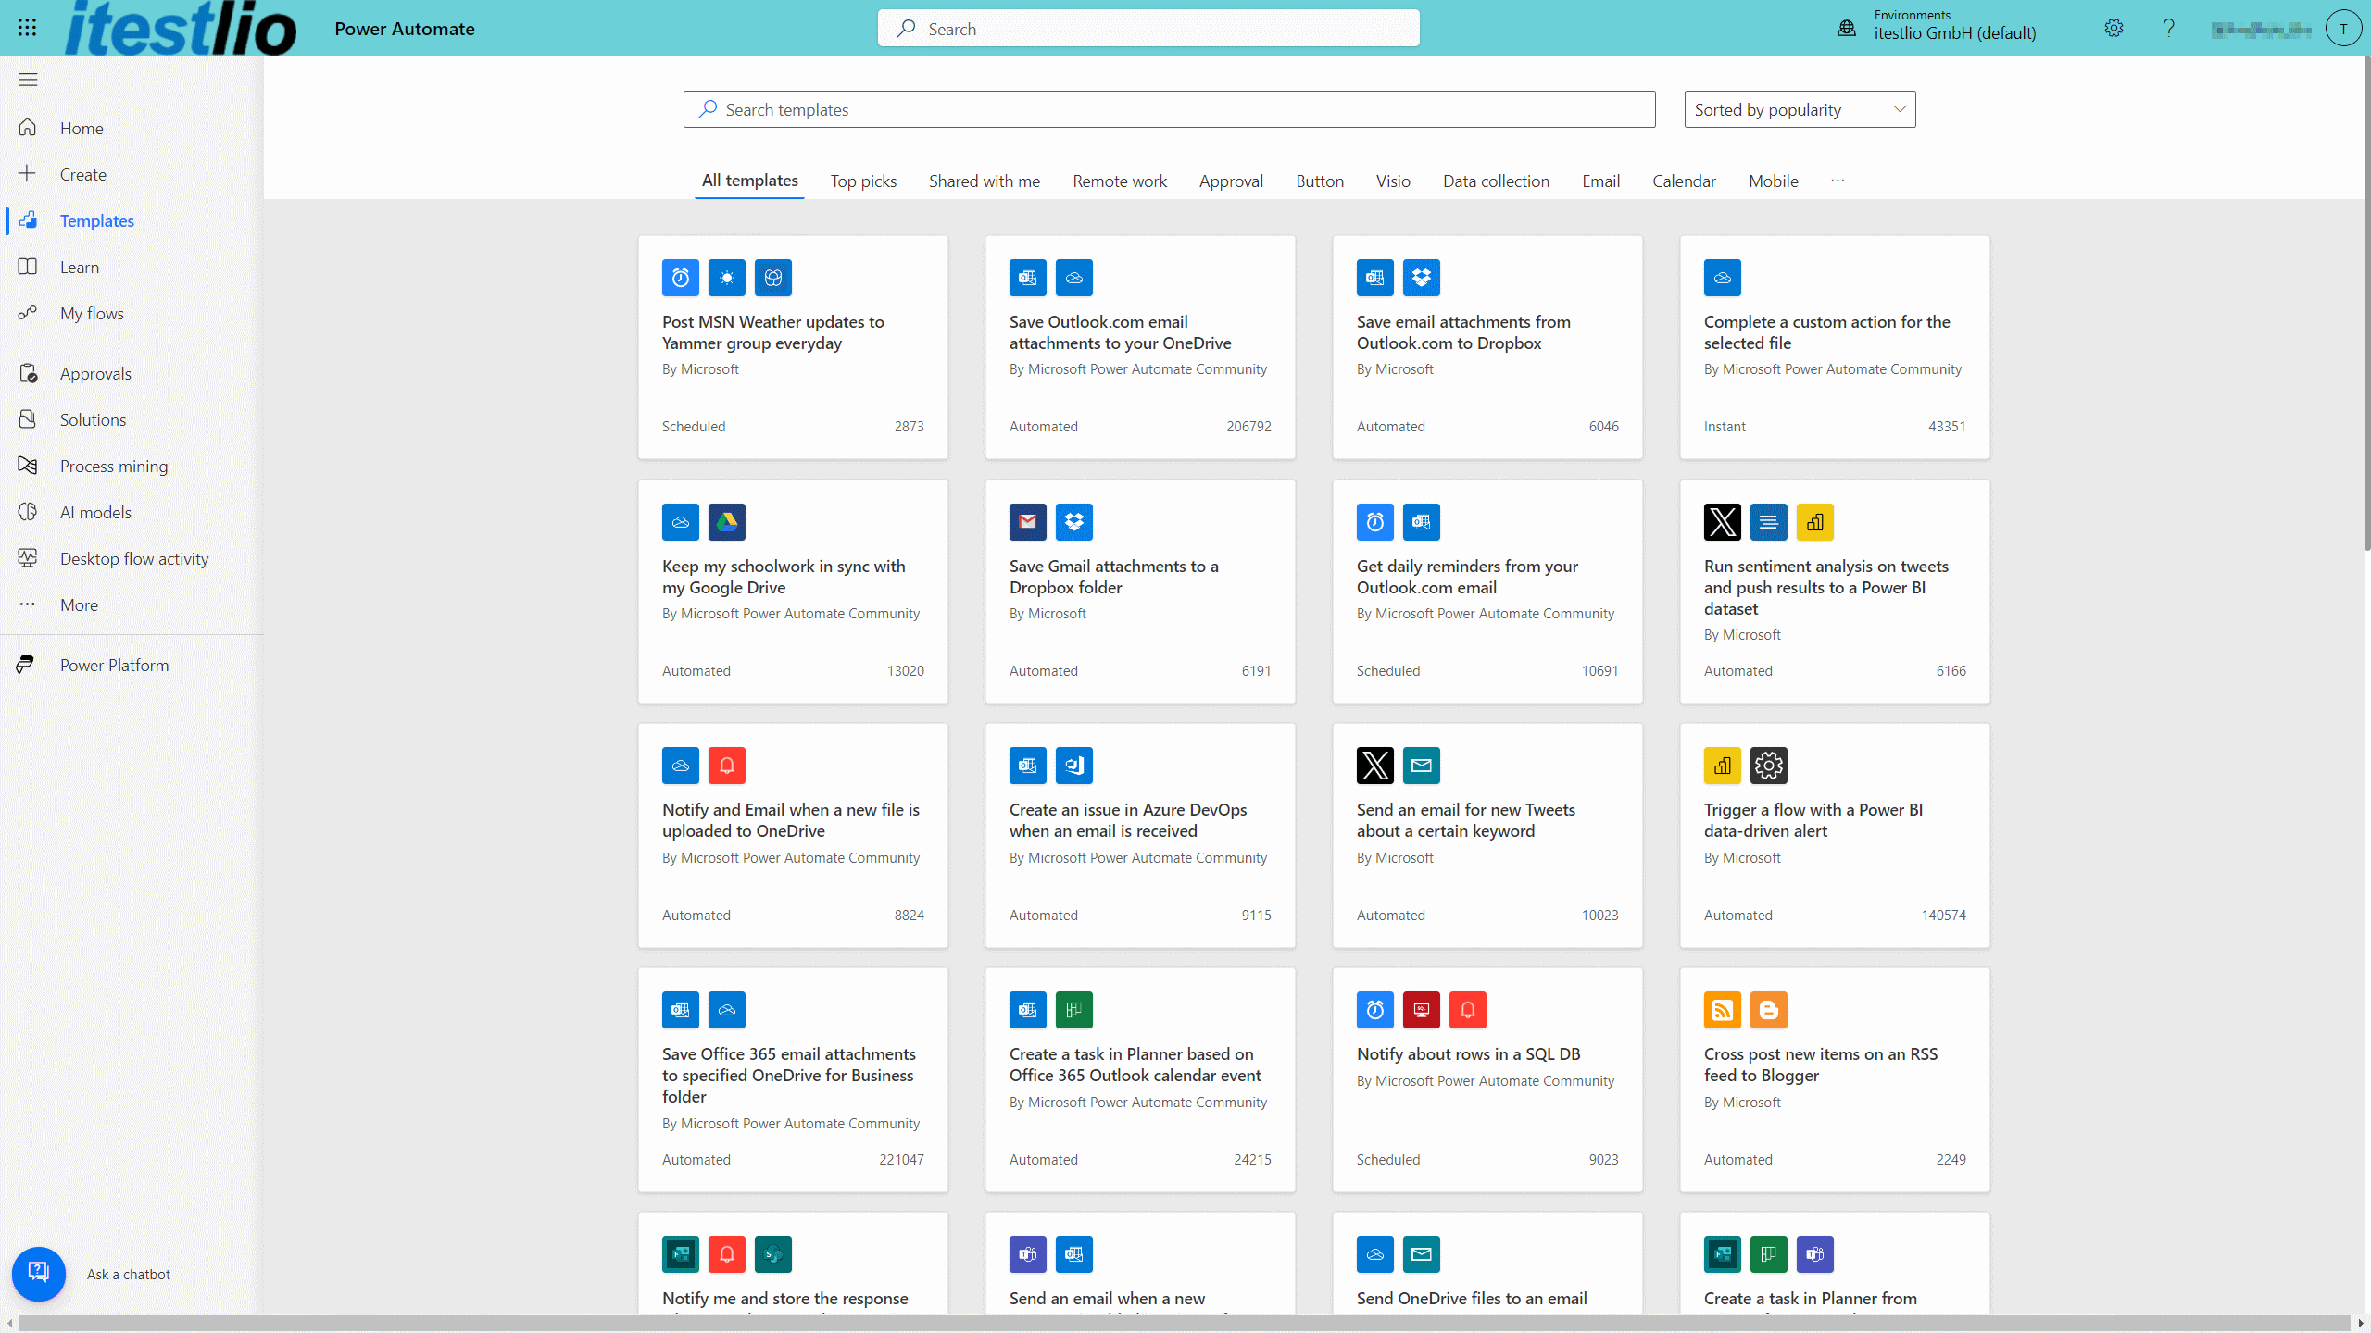Click the horizontal scrollbar at bottom
2371x1333 pixels.
(1185, 1323)
